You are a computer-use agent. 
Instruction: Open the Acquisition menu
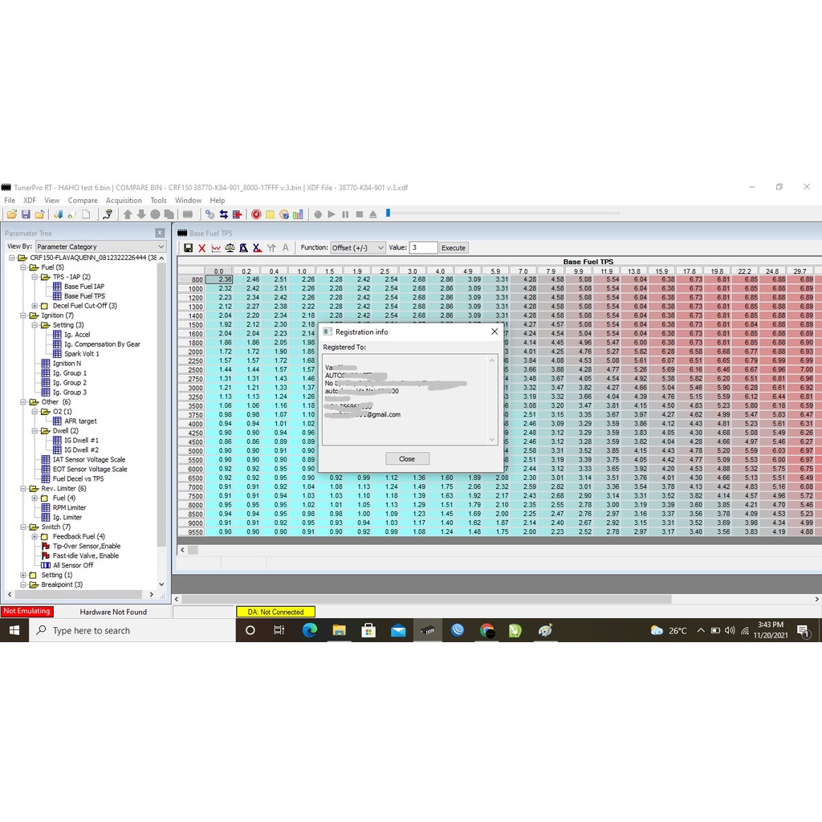click(x=124, y=201)
